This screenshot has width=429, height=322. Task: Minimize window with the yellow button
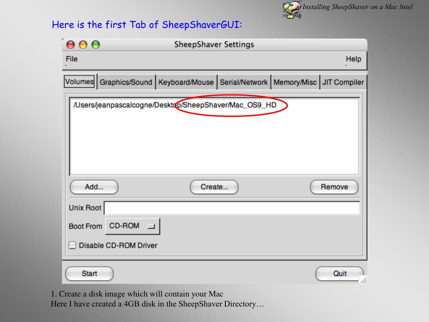point(83,44)
